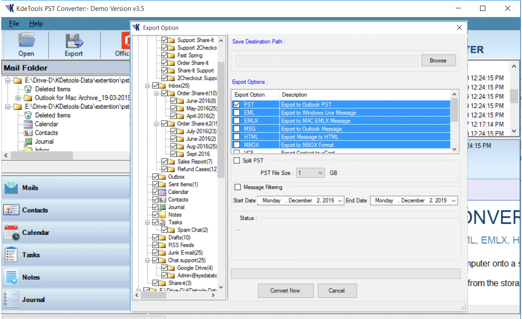522x319 pixels.
Task: Click the Convert Now button
Action: pos(286,291)
